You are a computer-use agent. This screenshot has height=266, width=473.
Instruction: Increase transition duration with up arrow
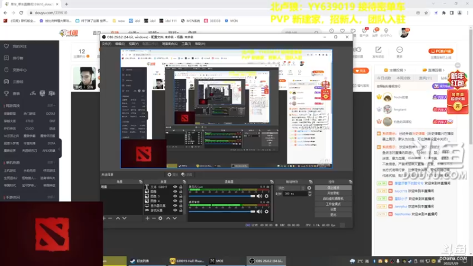point(310,193)
